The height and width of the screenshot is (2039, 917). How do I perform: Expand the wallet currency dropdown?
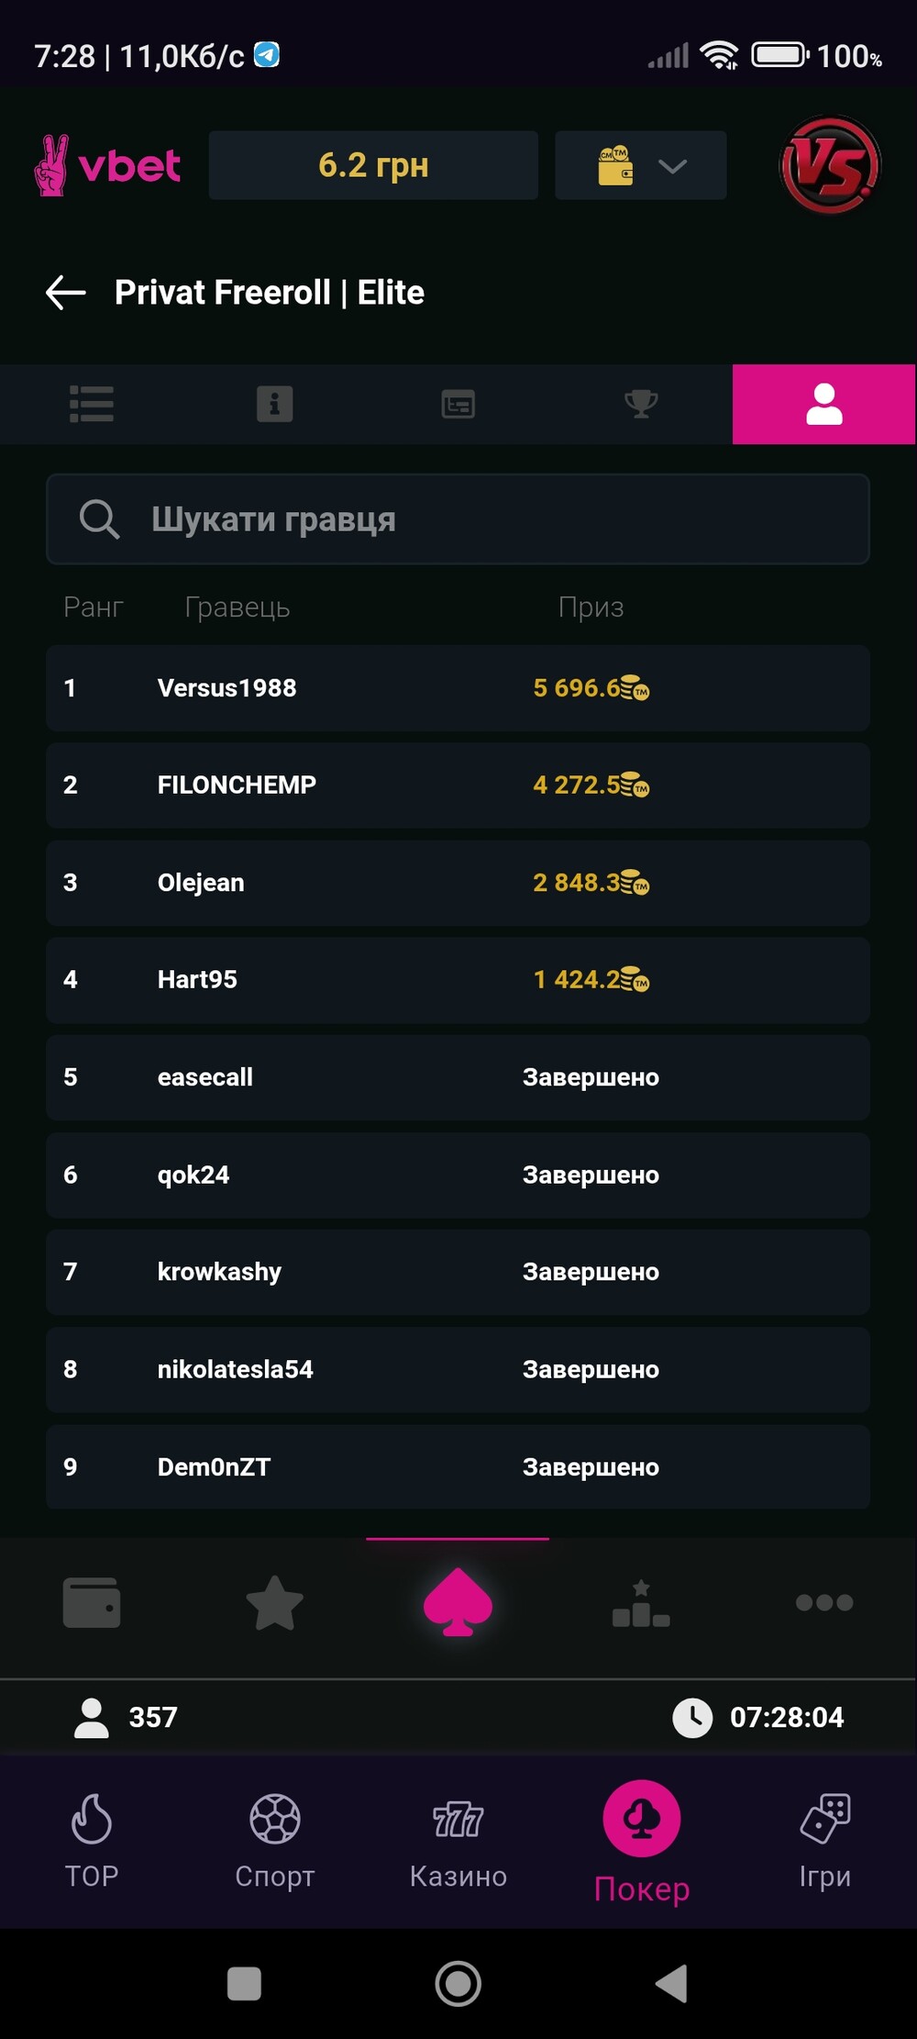[641, 166]
